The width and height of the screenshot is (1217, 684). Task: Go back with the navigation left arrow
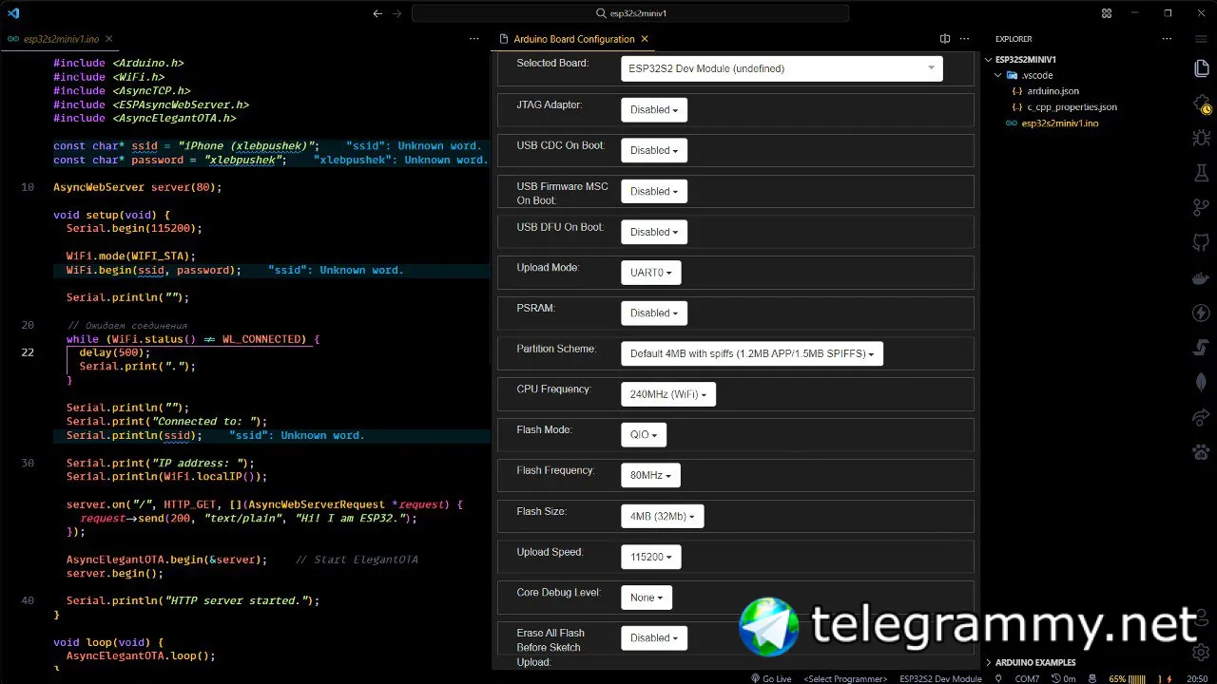coord(377,13)
